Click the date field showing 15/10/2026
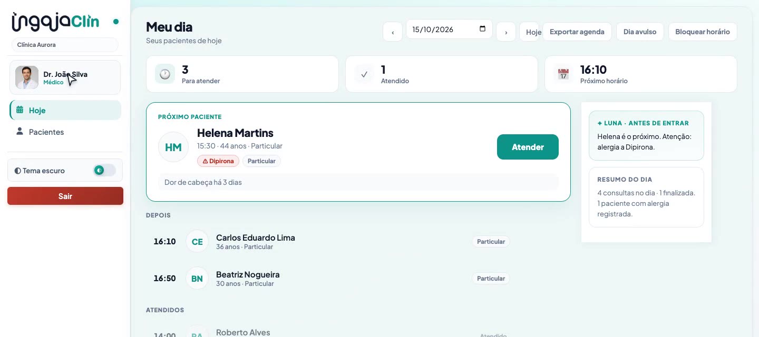This screenshot has height=337, width=759. [x=449, y=29]
